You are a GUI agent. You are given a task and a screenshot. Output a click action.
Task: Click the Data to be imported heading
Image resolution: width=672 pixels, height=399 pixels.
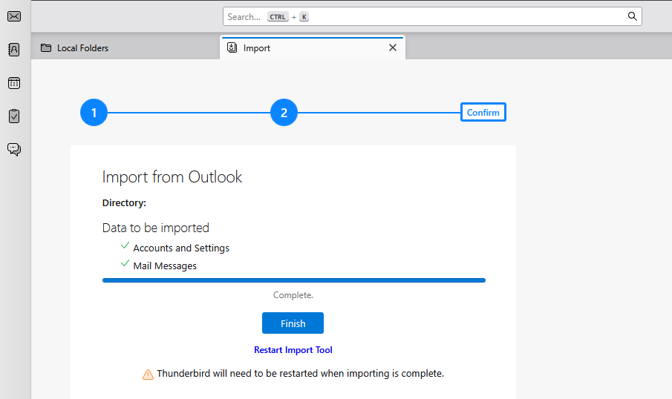156,228
